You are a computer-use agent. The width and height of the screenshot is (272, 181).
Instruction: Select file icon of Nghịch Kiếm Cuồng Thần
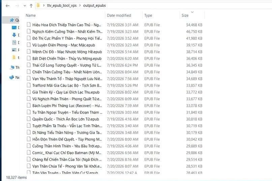point(29,31)
